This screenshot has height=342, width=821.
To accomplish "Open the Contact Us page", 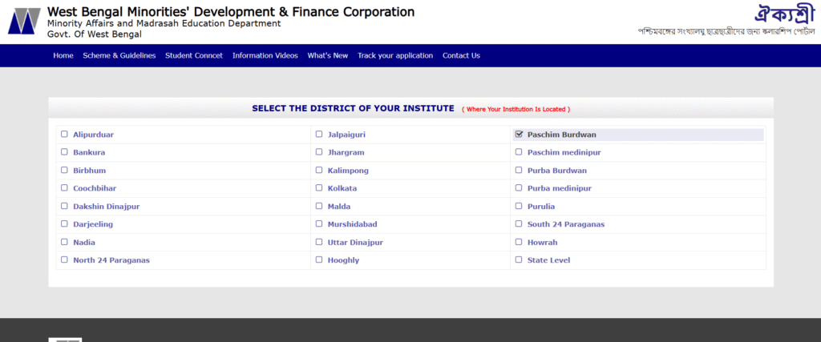I will (461, 55).
